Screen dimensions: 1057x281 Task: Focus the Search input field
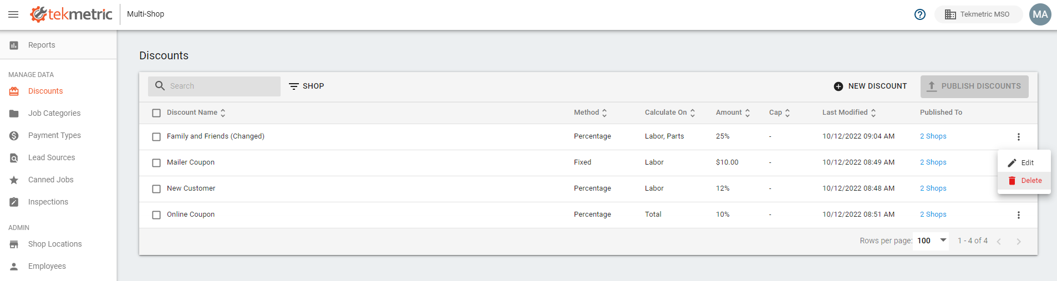(214, 86)
